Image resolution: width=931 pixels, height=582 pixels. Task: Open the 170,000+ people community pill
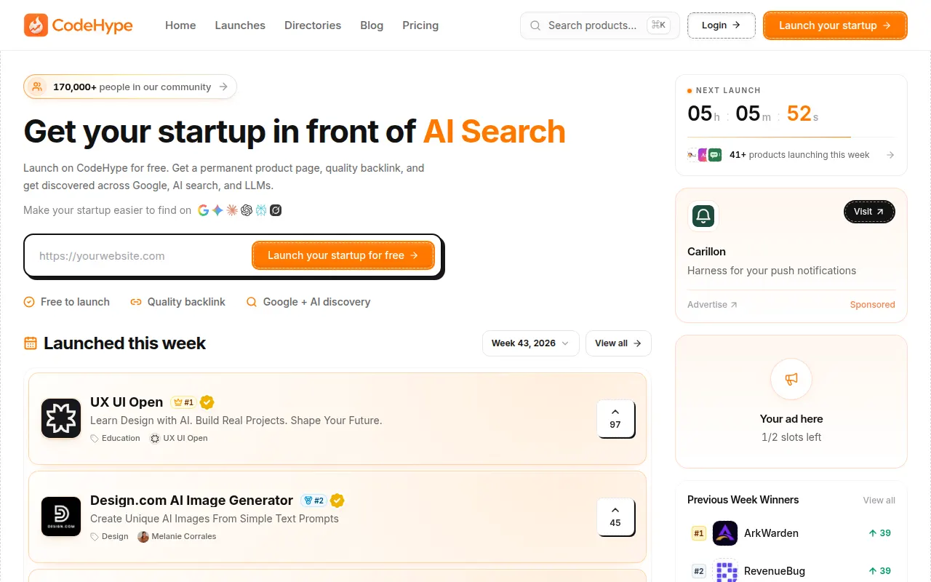[130, 87]
